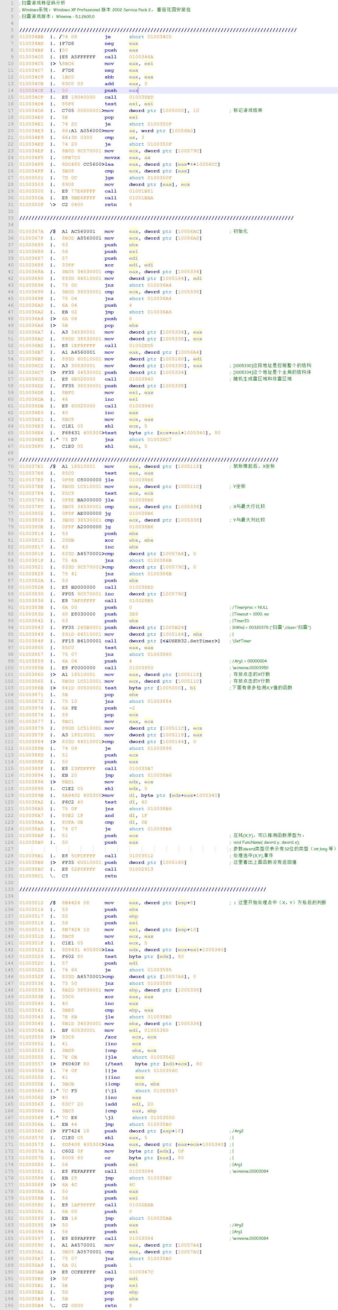
Task: Click comment '下面有很多检测X,Y值的函数'
Action: pyautogui.click(x=262, y=688)
